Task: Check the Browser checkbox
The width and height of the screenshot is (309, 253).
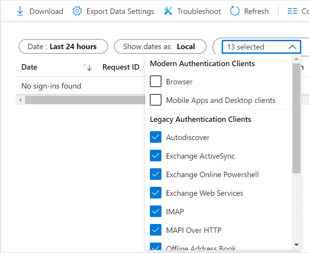Action: 156,81
